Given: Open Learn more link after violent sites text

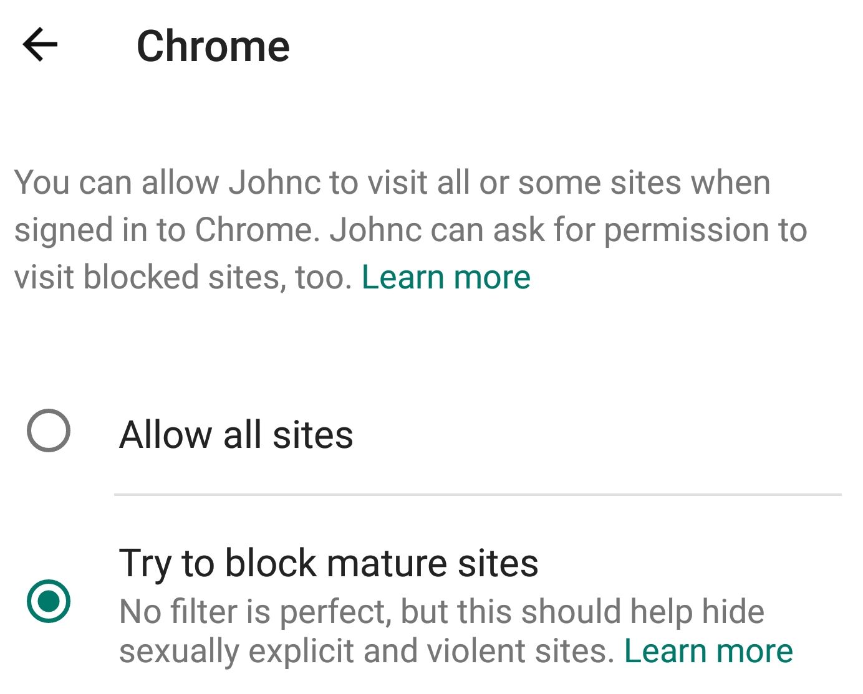Looking at the screenshot, I should (708, 651).
